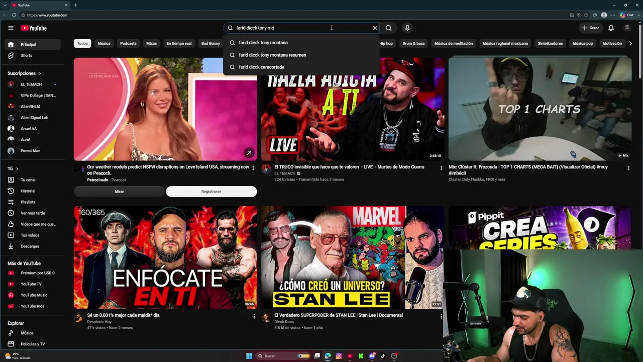Viewport: 643px width, 362px height.
Task: Click the Registrarse button on the ad
Action: [x=211, y=192]
